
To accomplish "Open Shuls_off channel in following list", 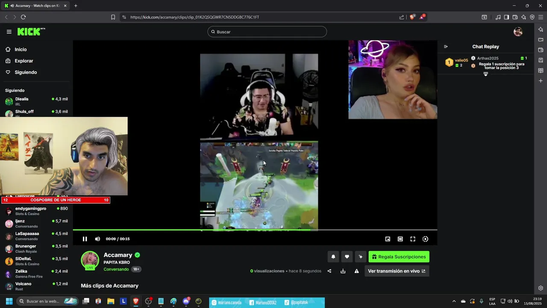I will [x=36, y=113].
